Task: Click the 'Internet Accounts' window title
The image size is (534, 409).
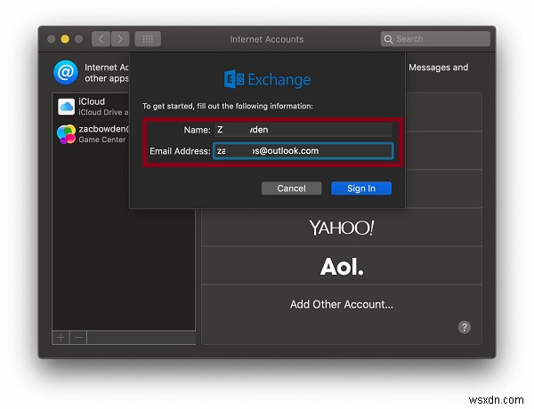Action: point(267,39)
